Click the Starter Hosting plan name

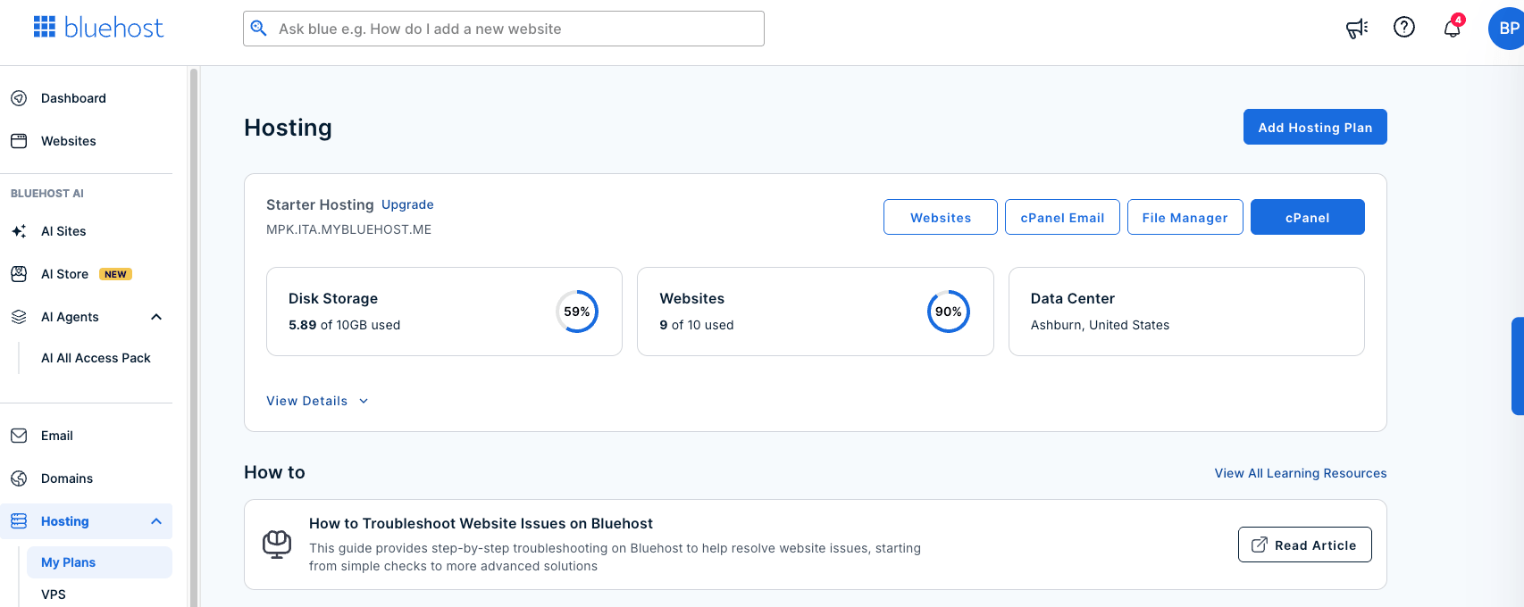[320, 204]
